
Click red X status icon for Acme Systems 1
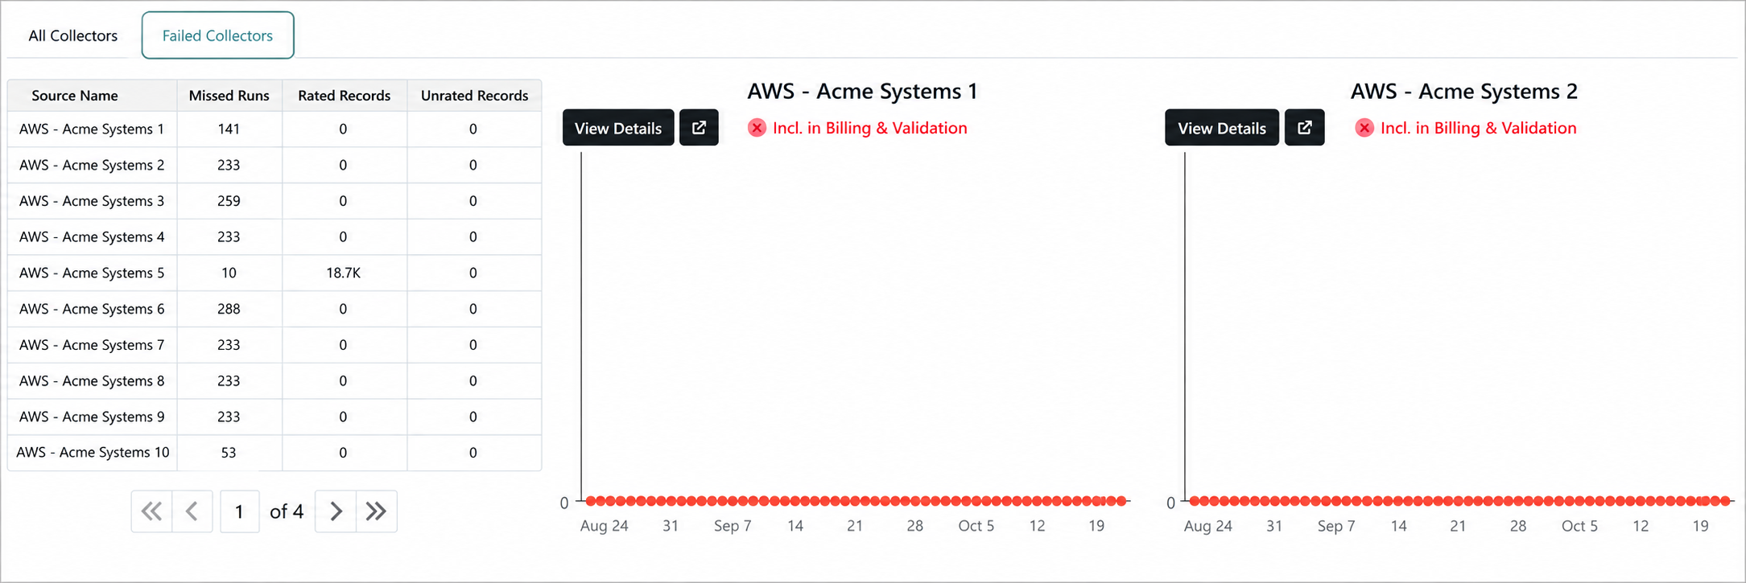[757, 128]
